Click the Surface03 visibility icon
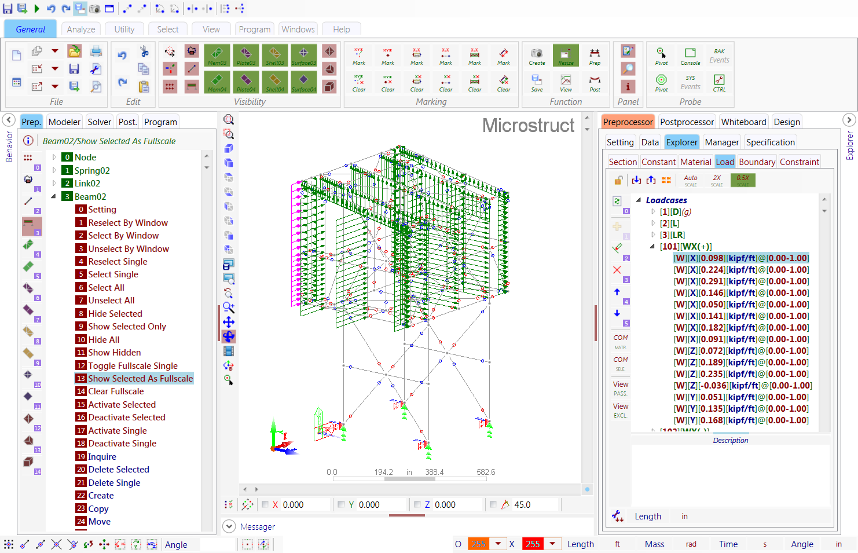The width and height of the screenshot is (858, 553). tap(304, 56)
